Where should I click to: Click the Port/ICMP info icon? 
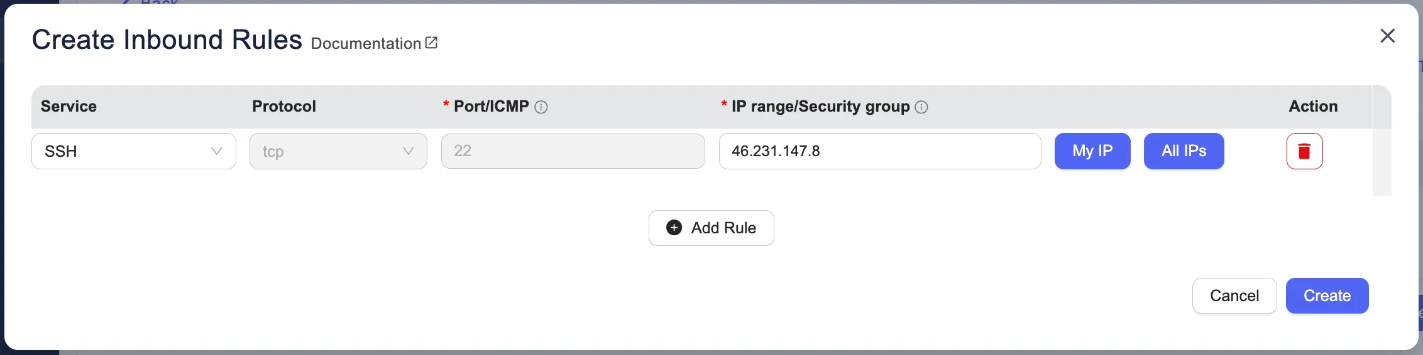(x=541, y=107)
